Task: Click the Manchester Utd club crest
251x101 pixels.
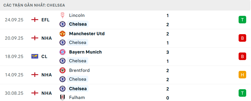Action: (x=62, y=34)
